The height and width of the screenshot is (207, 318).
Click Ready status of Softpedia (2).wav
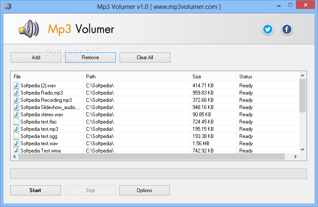[246, 86]
